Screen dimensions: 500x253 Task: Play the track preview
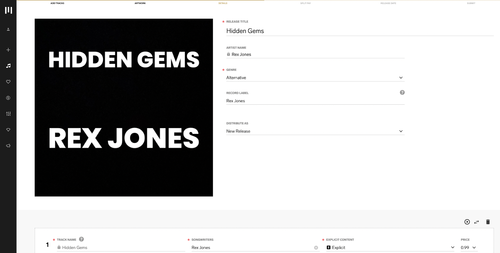(467, 222)
